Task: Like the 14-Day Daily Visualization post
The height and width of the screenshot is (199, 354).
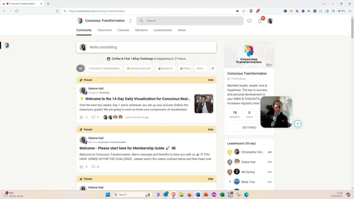Action: pos(81,117)
